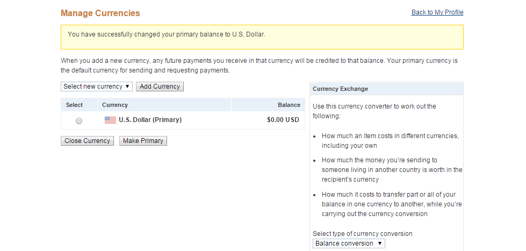The image size is (526, 251).
Task: Click the Currency Exchange panel header
Action: point(340,89)
